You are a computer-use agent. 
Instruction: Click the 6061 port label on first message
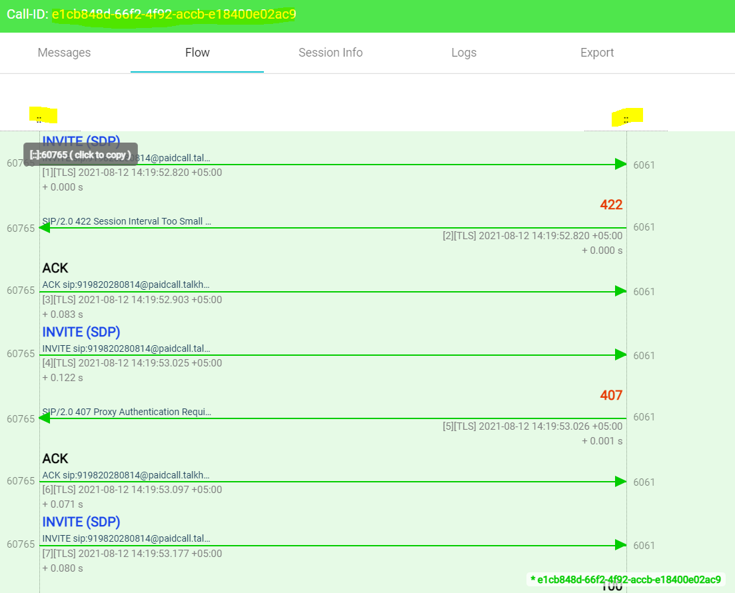644,165
